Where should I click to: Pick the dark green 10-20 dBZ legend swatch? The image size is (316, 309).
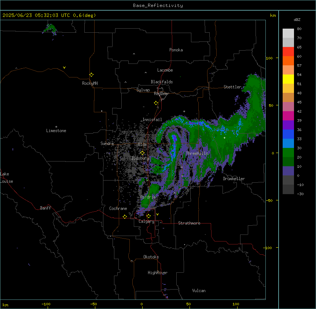(x=288, y=162)
